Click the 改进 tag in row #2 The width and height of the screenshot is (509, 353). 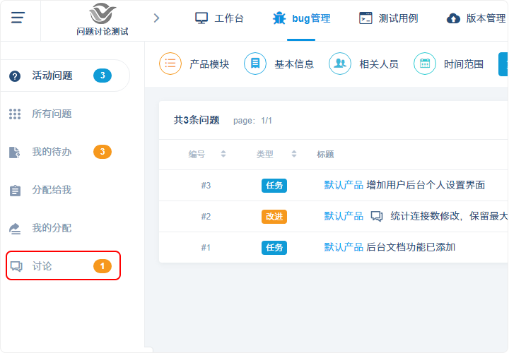pos(274,217)
